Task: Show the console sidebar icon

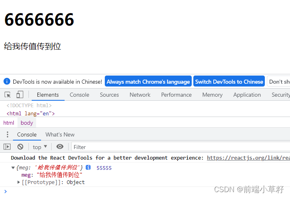Action: pyautogui.click(x=7, y=147)
